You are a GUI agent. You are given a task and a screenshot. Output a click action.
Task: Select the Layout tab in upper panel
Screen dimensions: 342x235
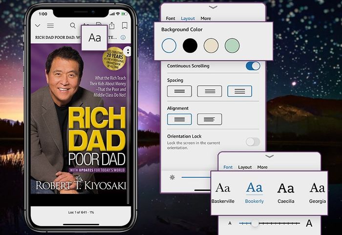[188, 19]
